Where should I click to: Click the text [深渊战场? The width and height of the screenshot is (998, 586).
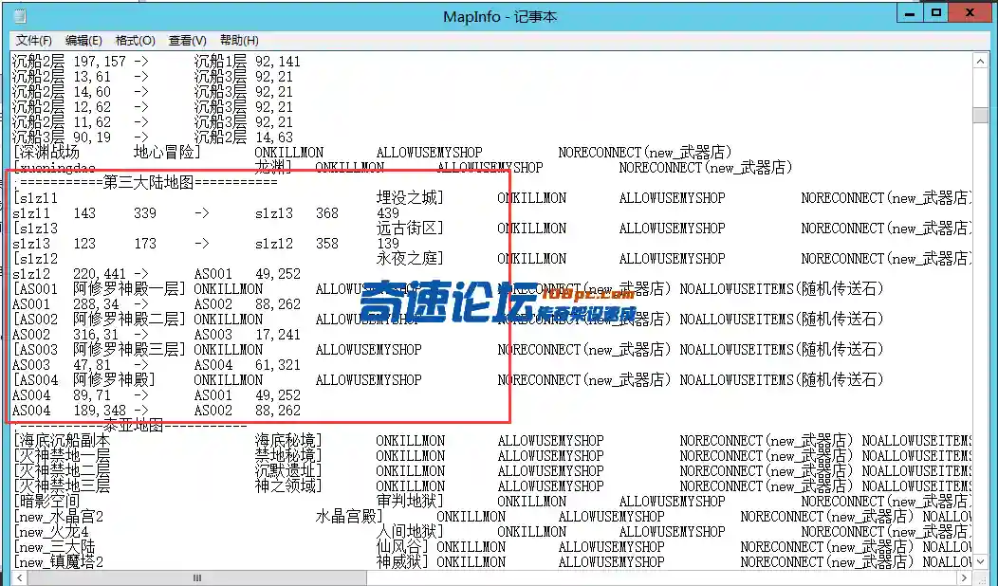tap(46, 153)
